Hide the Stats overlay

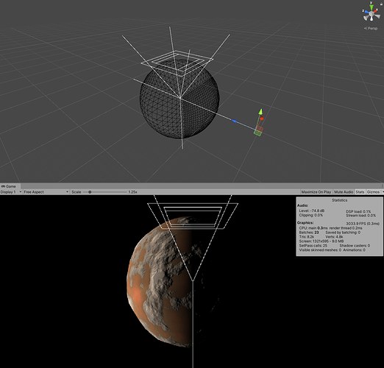click(x=360, y=192)
